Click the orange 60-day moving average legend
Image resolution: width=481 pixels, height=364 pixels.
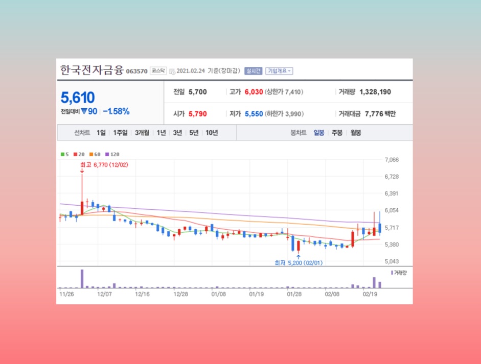(x=95, y=154)
